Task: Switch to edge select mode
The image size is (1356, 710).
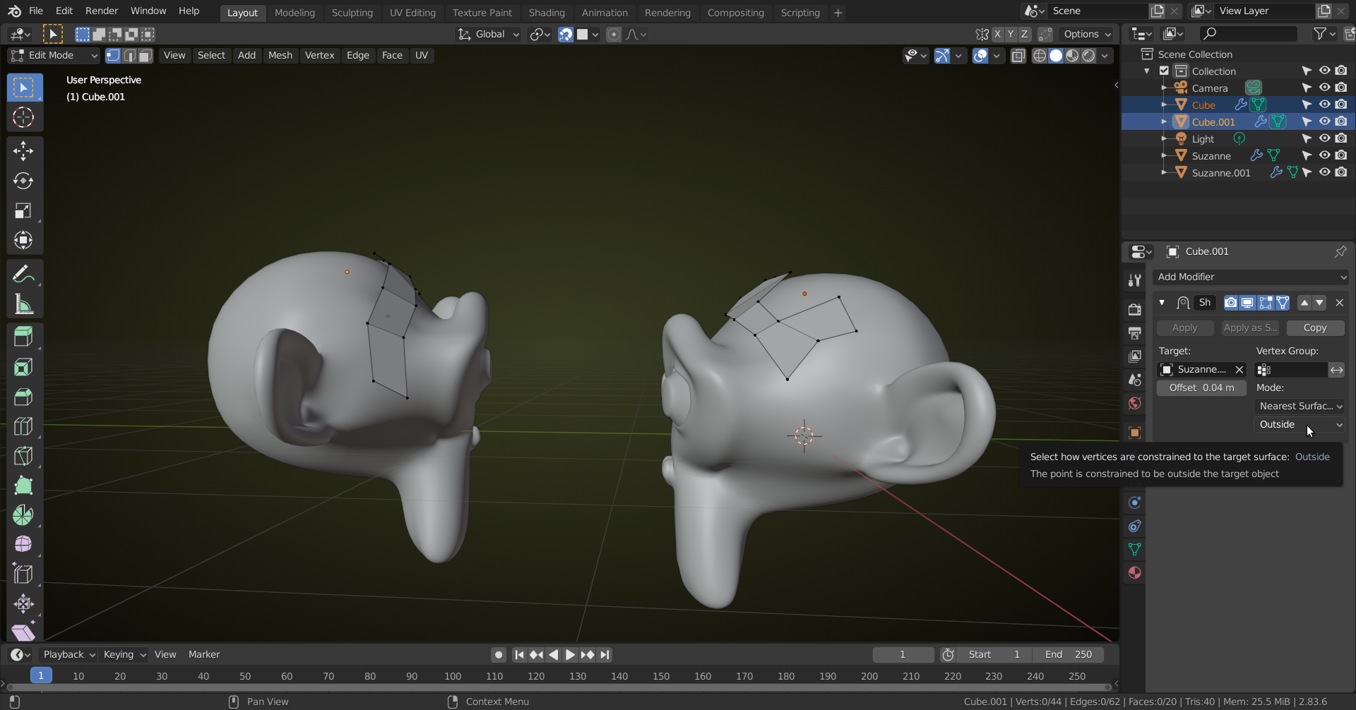Action: point(129,56)
